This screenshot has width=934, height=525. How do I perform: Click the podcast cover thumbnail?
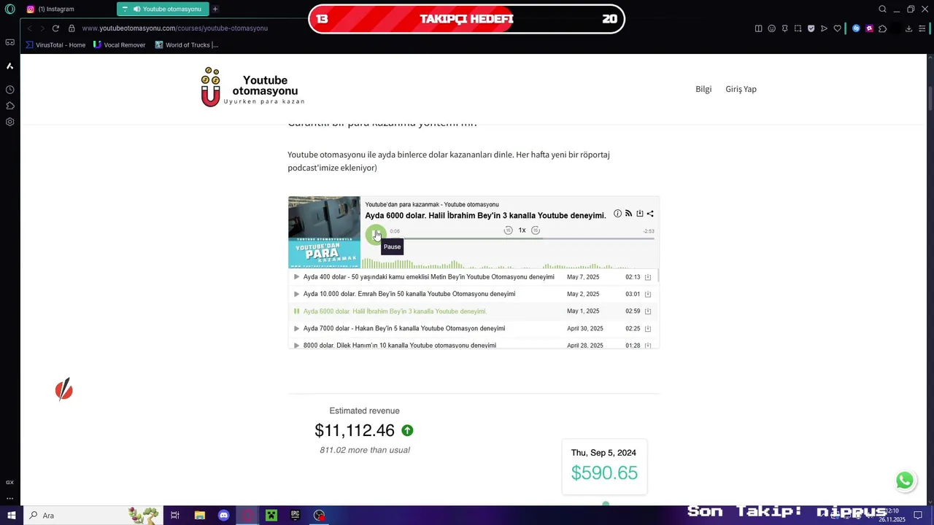(324, 232)
